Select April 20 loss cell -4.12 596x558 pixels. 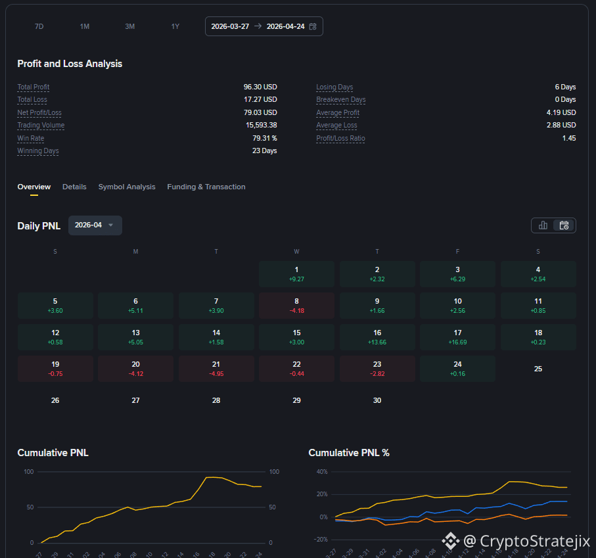[x=136, y=369]
